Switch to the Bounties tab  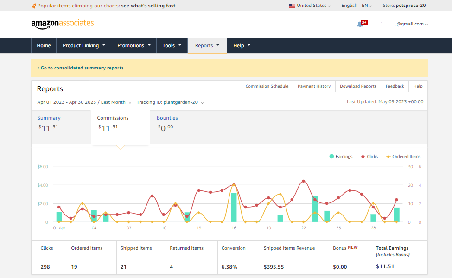point(179,127)
